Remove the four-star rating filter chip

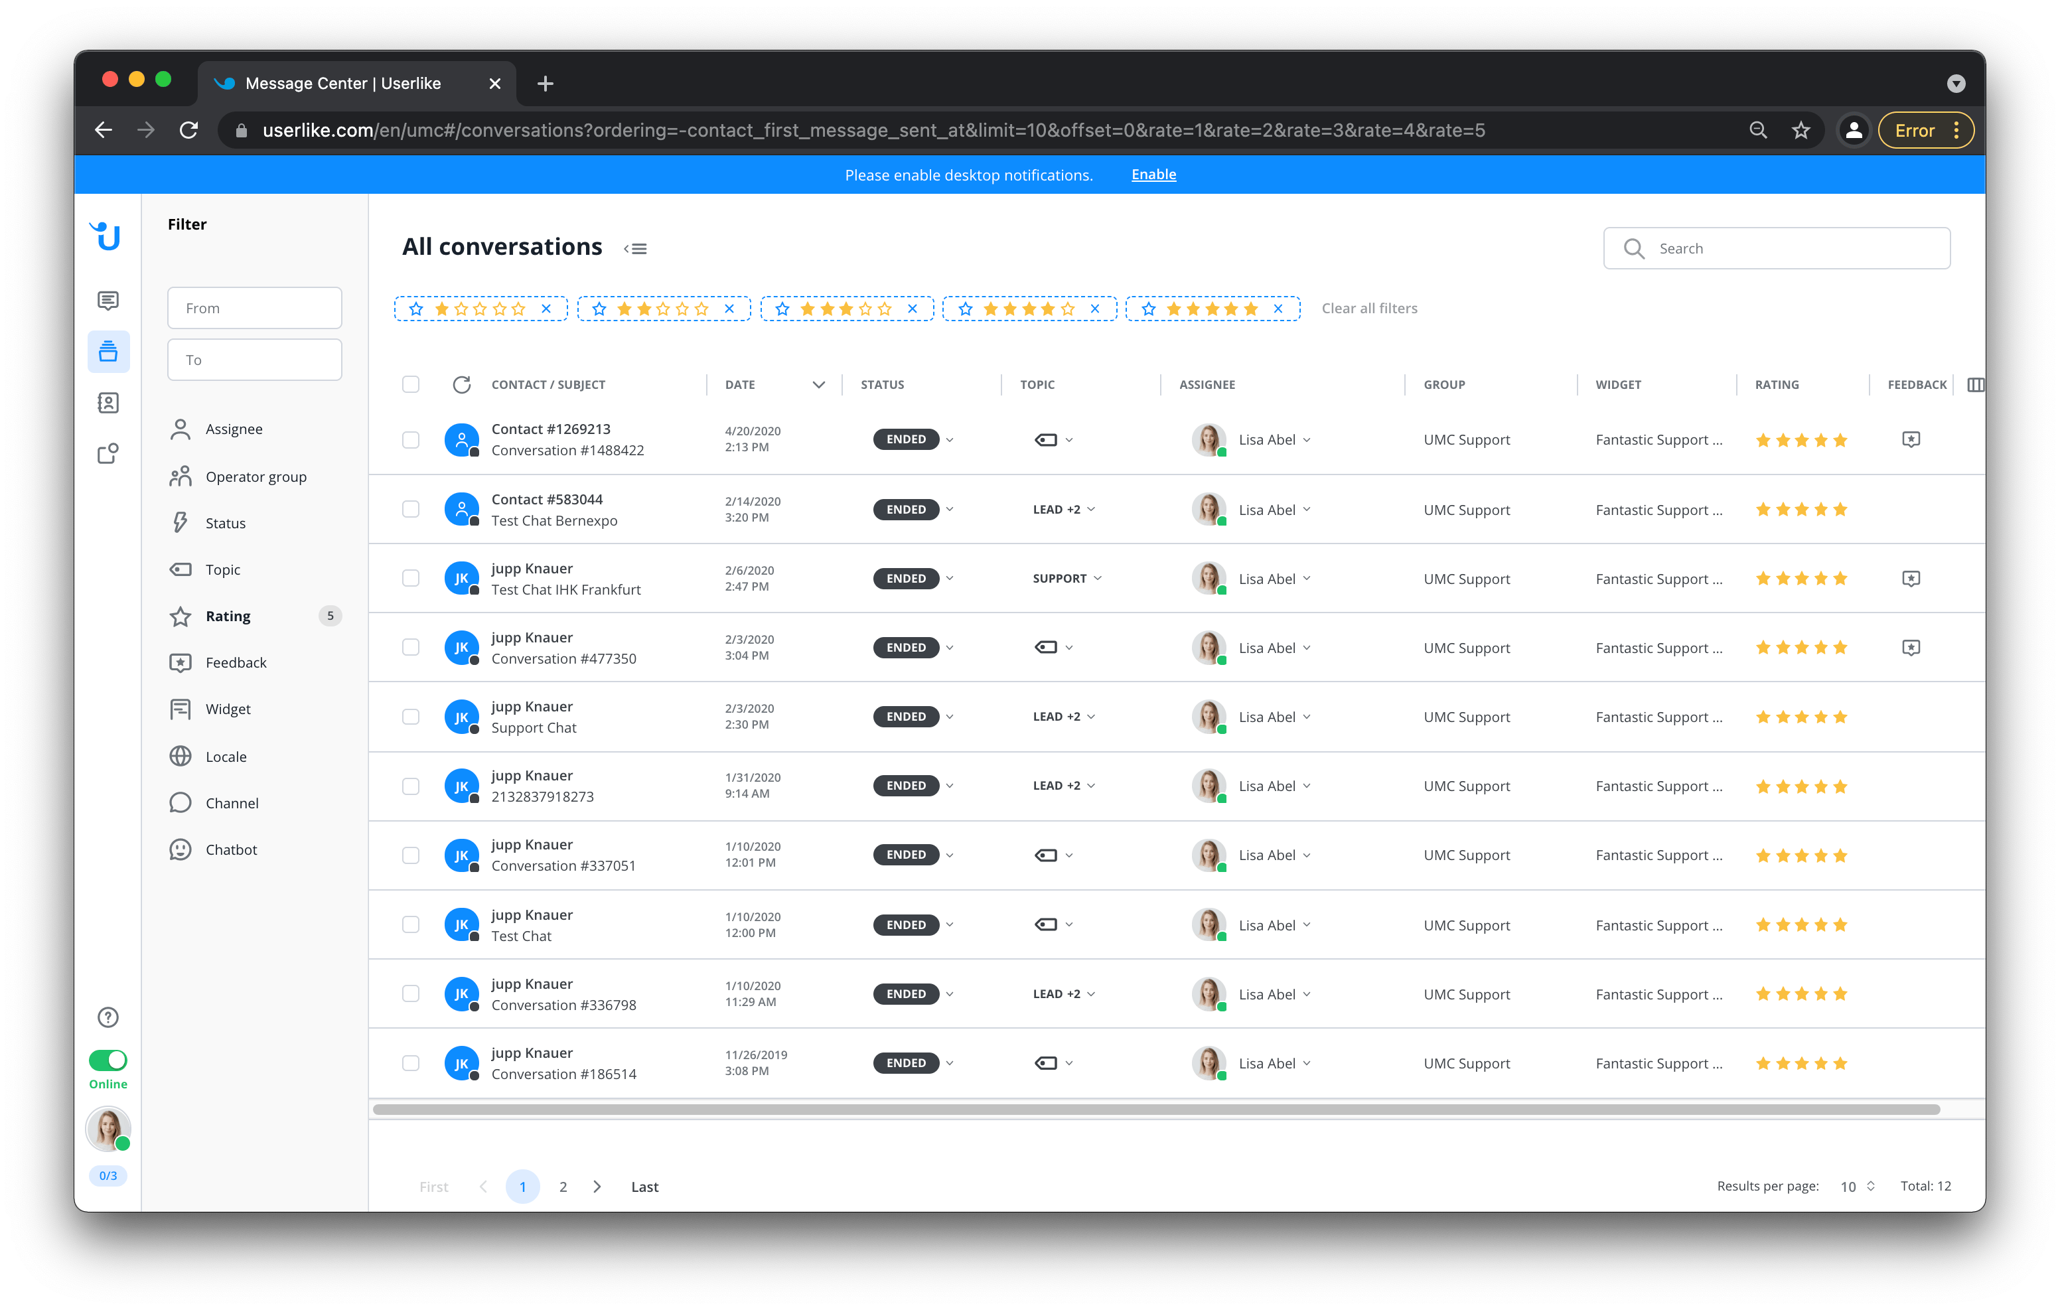coord(1094,308)
